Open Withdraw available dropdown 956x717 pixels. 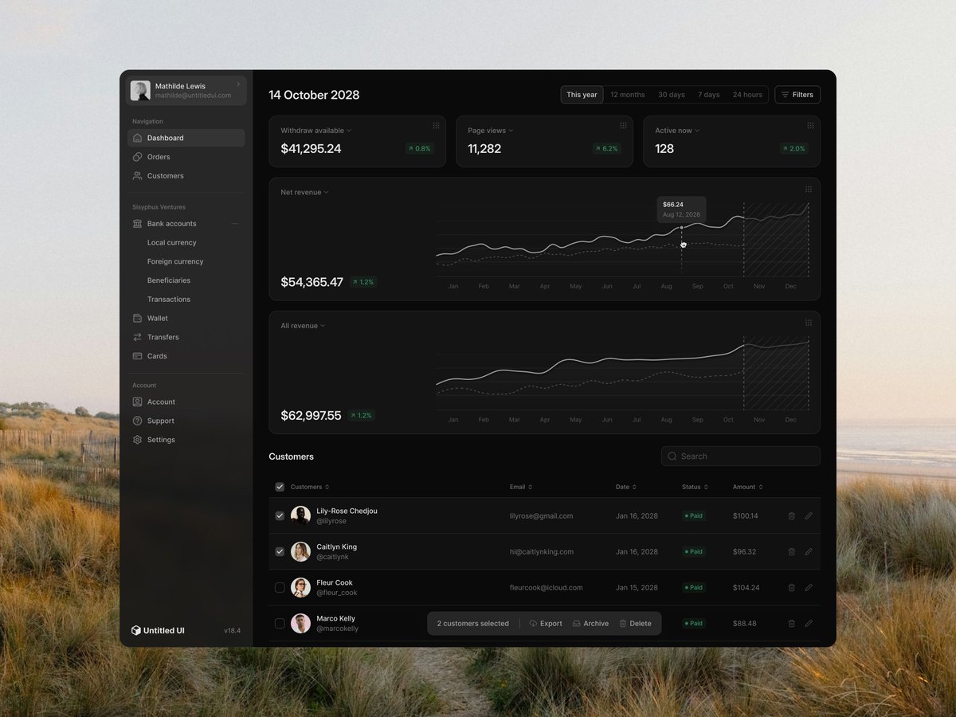[x=316, y=131]
